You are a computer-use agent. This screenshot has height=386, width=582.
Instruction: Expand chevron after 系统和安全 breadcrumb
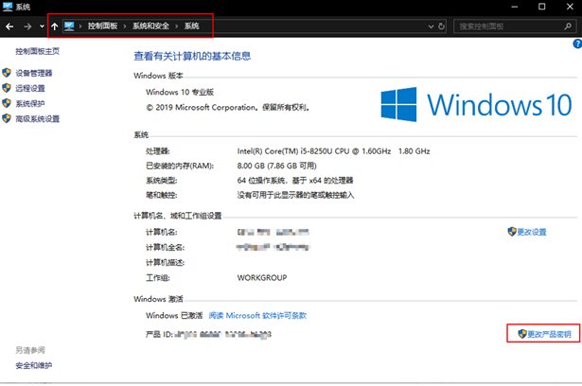pos(176,26)
